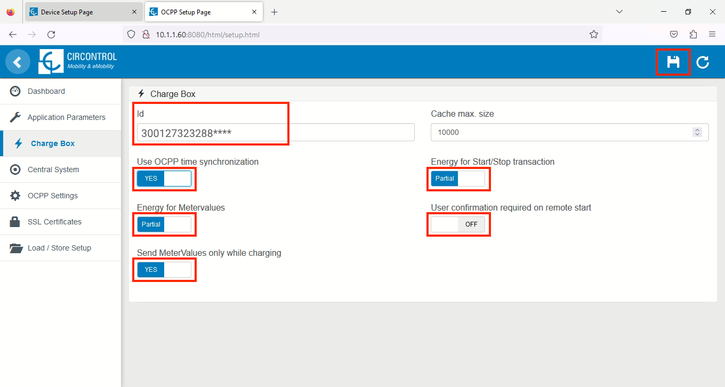Open Save to Pocket icon
The height and width of the screenshot is (387, 725).
point(674,35)
